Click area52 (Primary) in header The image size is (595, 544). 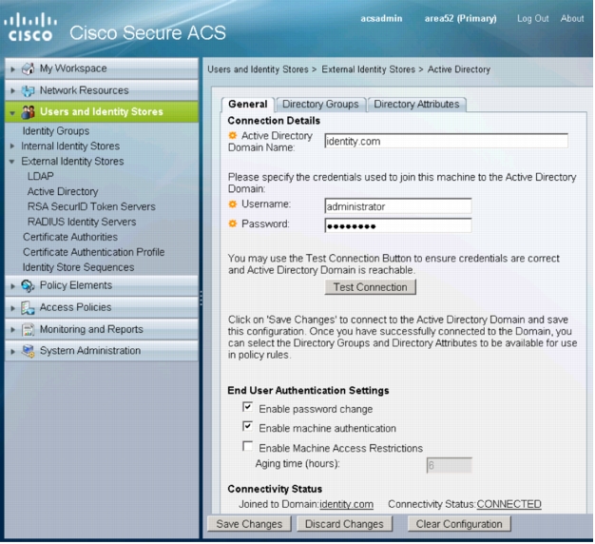460,19
